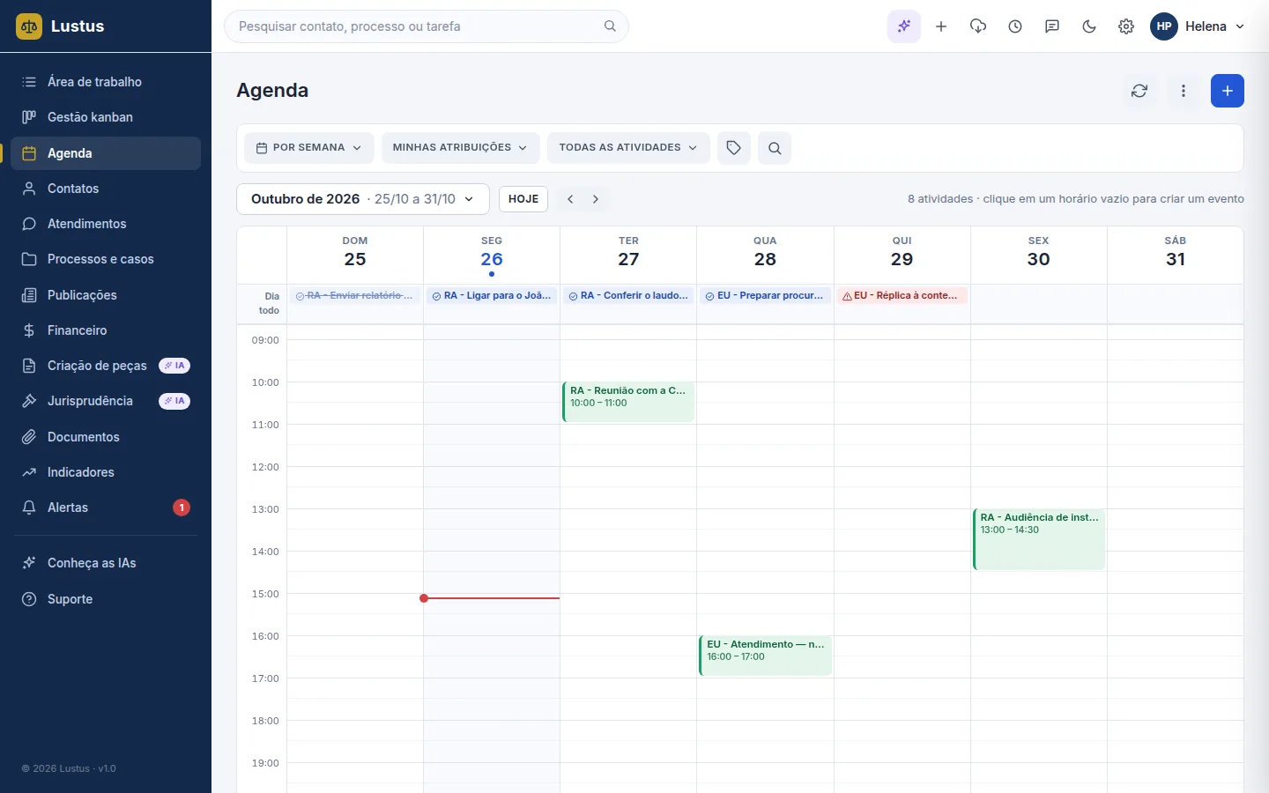Open Publicações in the sidebar
The width and height of the screenshot is (1269, 793).
(x=106, y=295)
